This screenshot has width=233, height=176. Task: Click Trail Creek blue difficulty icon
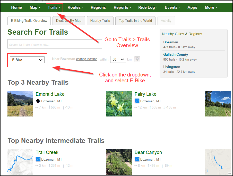[38, 159]
